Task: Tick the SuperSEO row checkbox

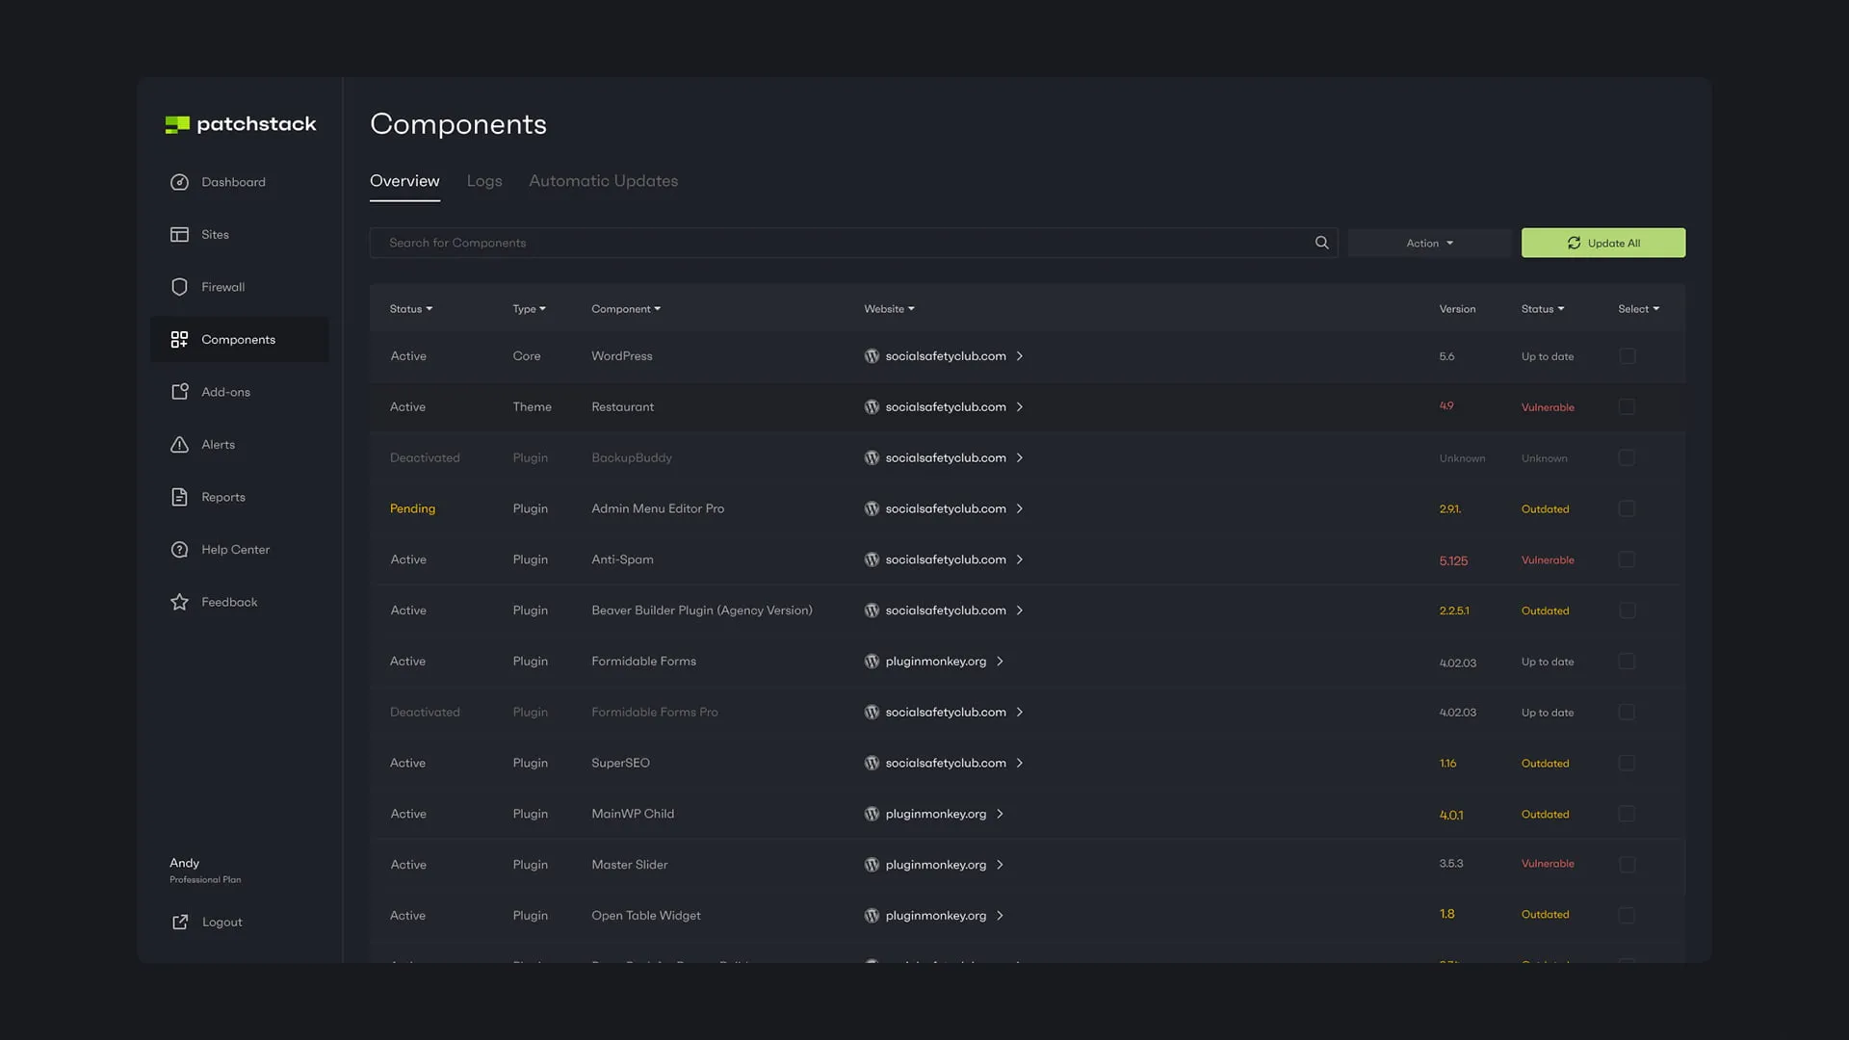Action: pyautogui.click(x=1627, y=763)
